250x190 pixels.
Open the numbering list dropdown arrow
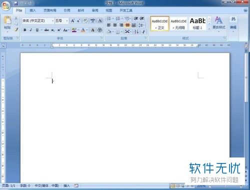click(122, 18)
